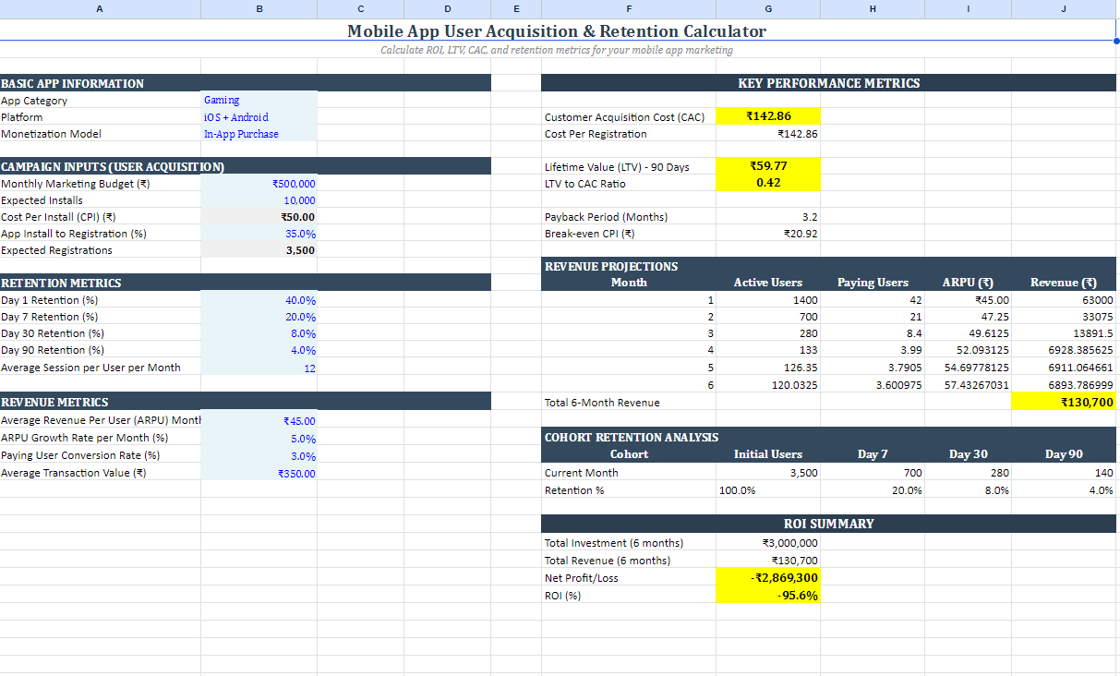Select the Platform cell iOS + Android

[259, 116]
